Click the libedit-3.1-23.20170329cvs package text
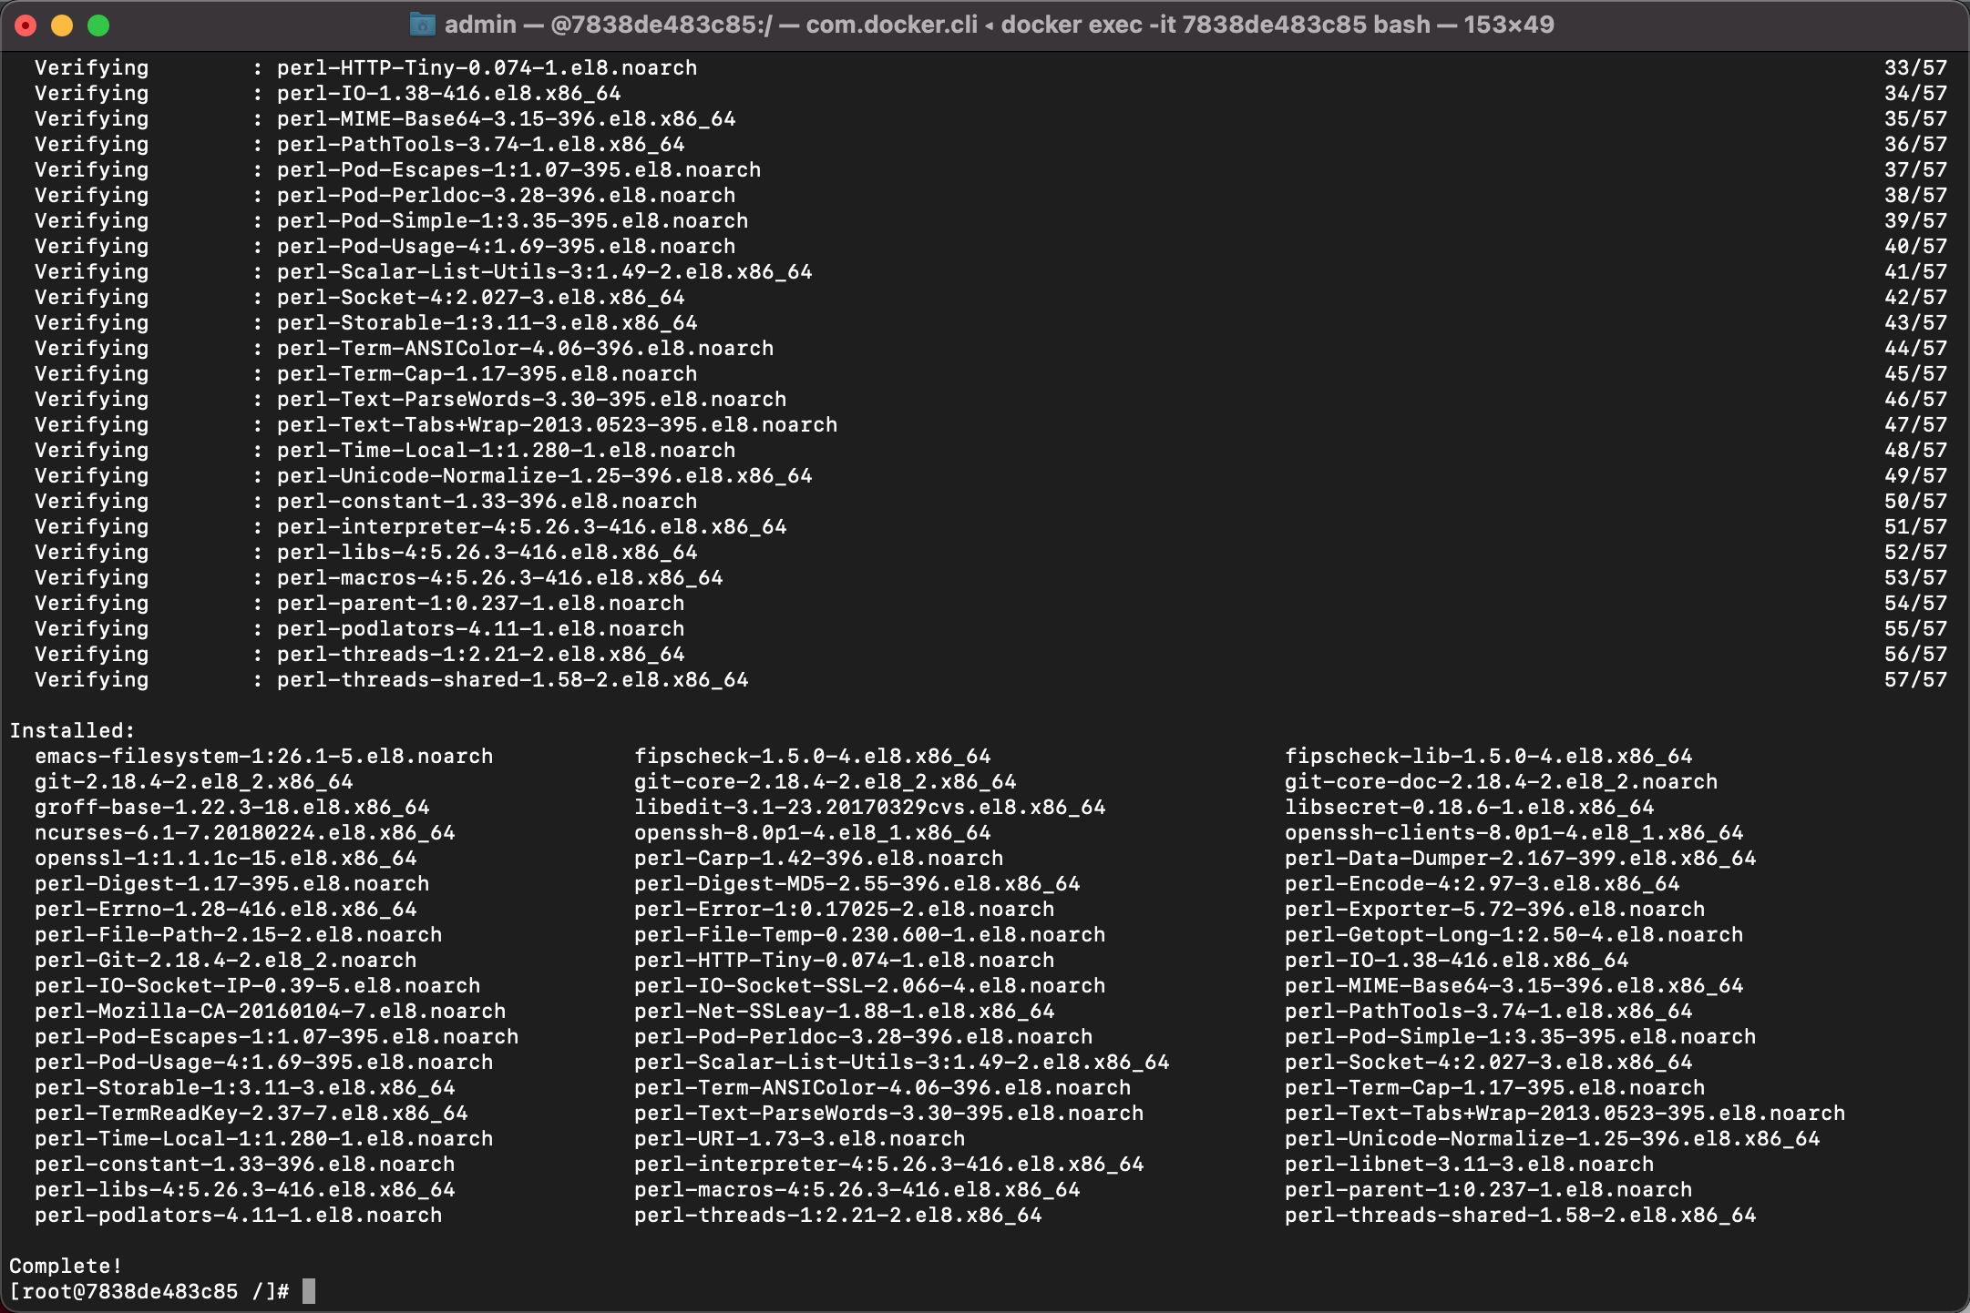This screenshot has height=1313, width=1970. tap(869, 807)
